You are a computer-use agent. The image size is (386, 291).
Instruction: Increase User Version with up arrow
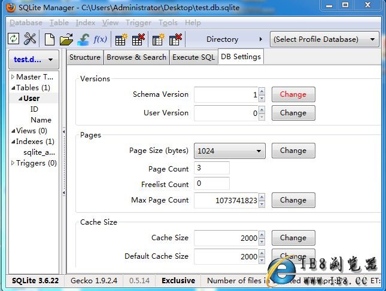pos(262,109)
